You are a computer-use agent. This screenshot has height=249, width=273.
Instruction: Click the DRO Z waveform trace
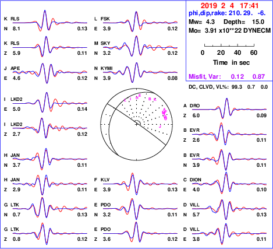(x=229, y=108)
